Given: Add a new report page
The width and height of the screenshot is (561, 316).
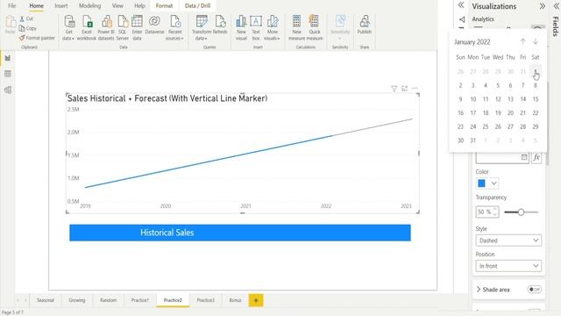Looking at the screenshot, I should click(256, 300).
